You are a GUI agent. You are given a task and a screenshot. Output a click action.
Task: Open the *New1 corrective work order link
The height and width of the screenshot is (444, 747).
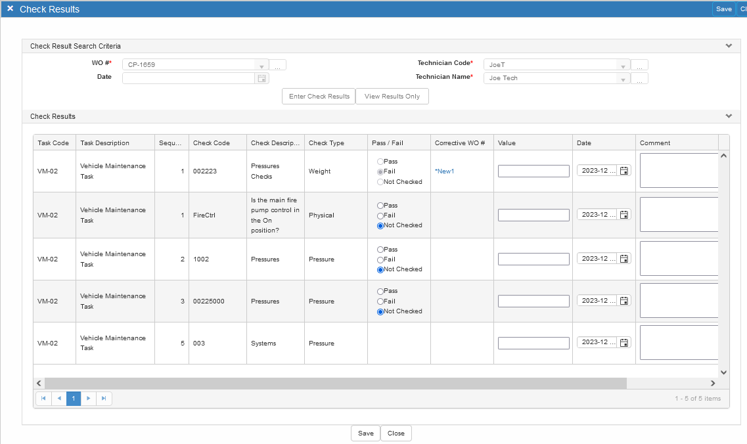[444, 171]
